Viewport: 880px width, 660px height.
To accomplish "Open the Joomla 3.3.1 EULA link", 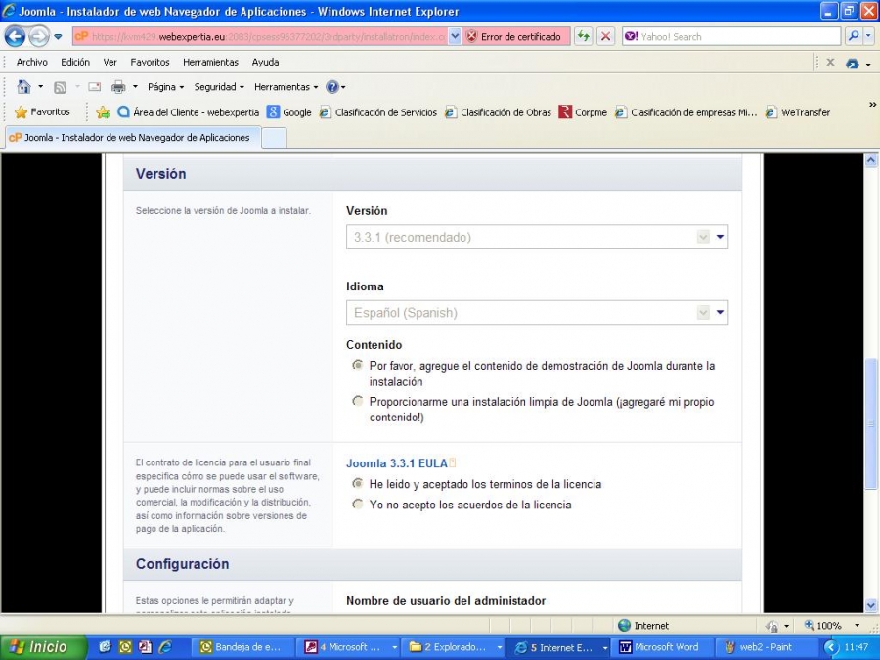I will click(397, 463).
